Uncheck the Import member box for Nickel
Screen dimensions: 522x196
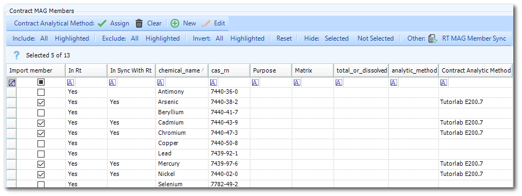click(41, 174)
